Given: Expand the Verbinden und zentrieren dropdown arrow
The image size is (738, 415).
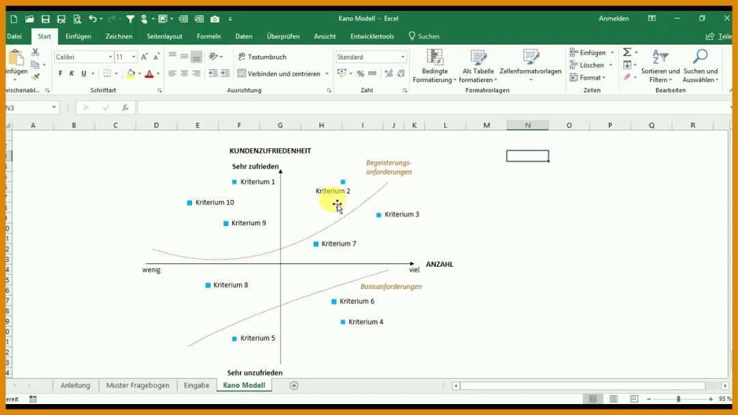Looking at the screenshot, I should pyautogui.click(x=327, y=74).
